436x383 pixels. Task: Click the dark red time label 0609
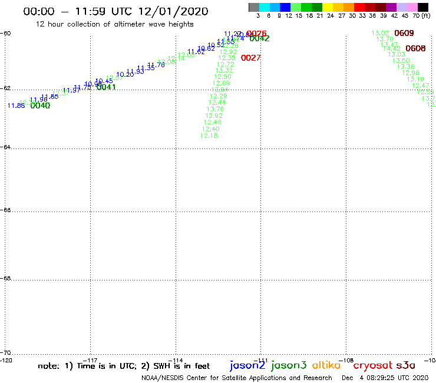tap(404, 33)
